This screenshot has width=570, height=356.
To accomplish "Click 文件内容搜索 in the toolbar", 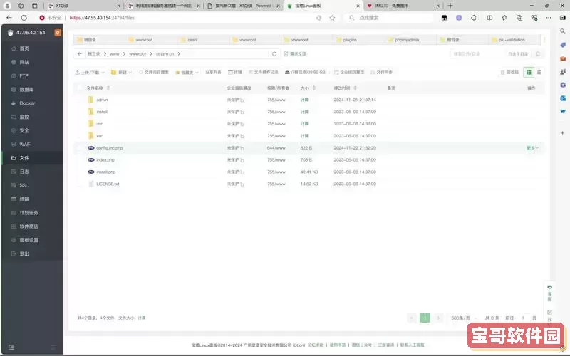I will pos(153,73).
